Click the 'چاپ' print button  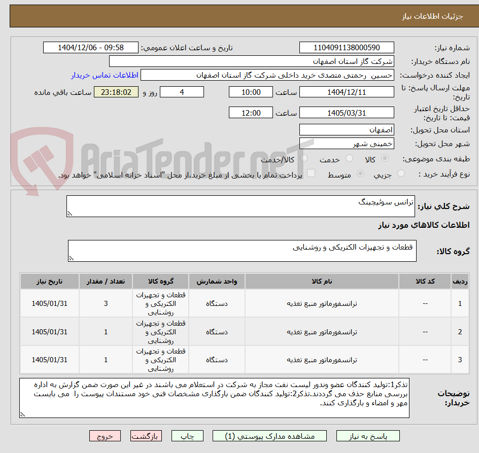click(187, 436)
